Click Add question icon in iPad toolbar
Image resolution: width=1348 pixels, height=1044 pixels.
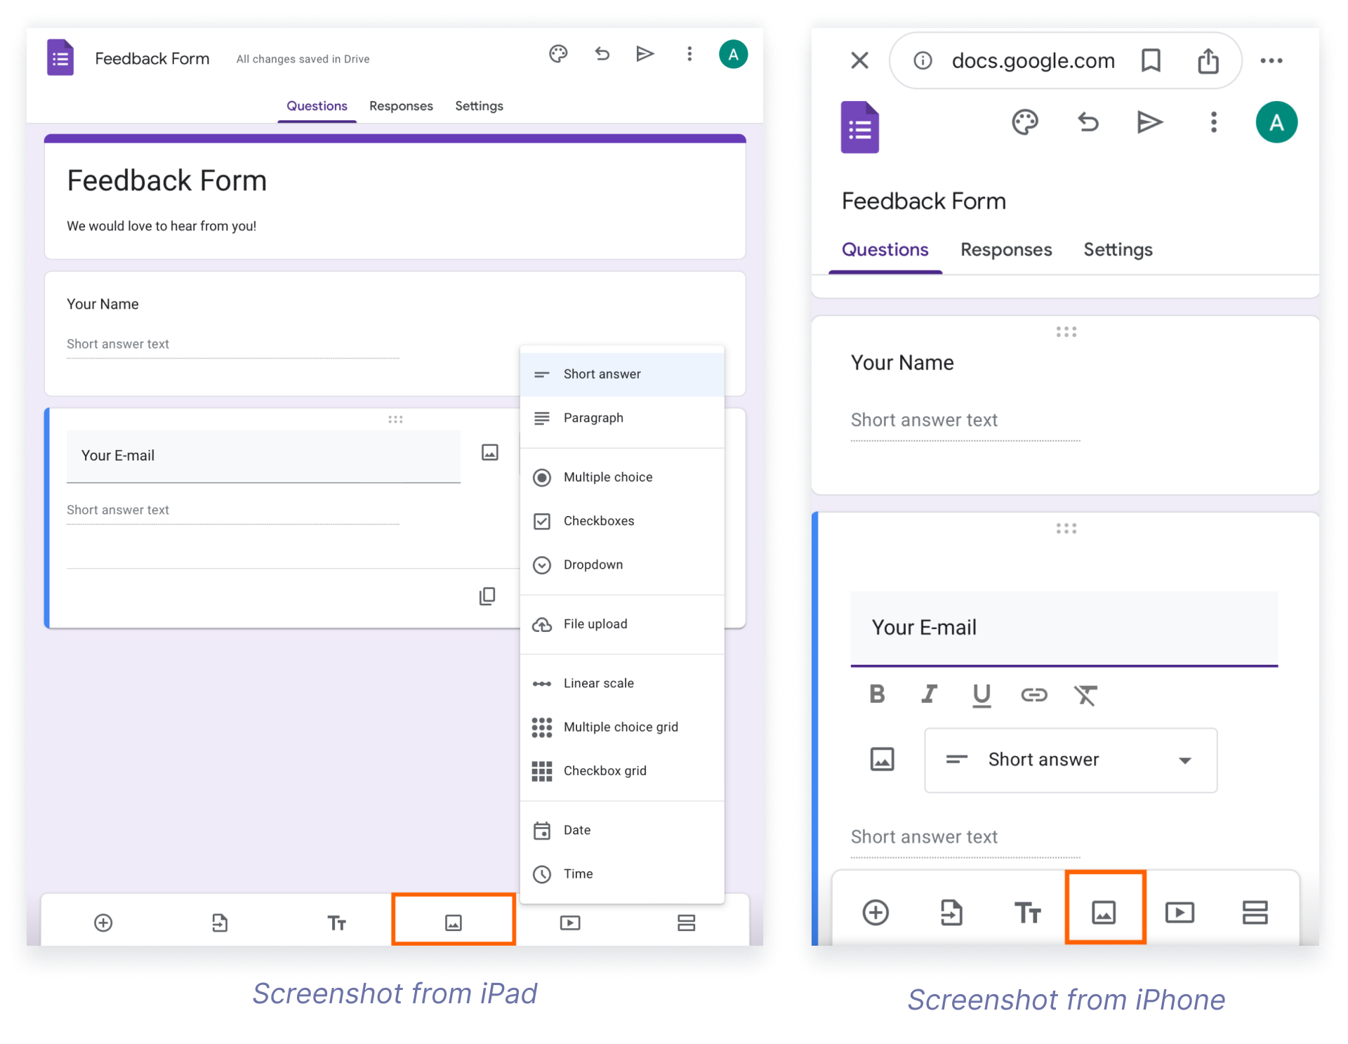[x=103, y=923]
